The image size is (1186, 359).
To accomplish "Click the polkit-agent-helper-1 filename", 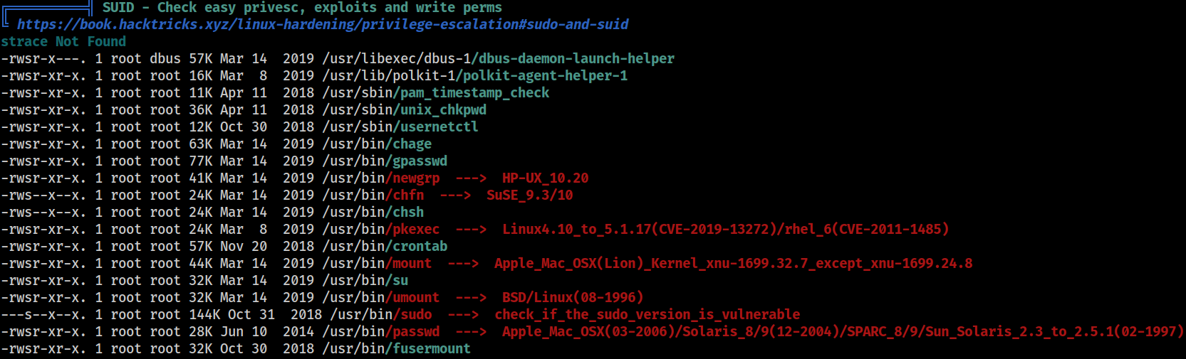I will (x=545, y=75).
